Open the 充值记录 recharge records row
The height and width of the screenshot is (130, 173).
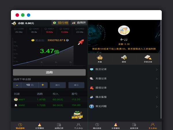tap(124, 79)
